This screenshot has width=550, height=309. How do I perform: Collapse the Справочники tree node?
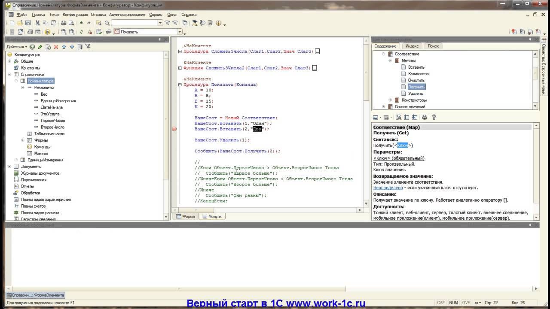click(9, 74)
